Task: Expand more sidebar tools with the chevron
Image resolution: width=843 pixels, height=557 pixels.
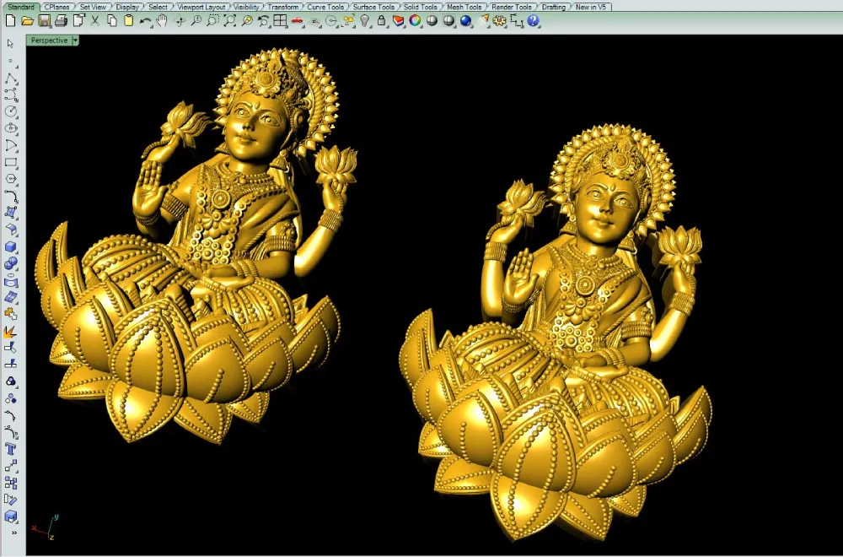Action: pyautogui.click(x=14, y=533)
